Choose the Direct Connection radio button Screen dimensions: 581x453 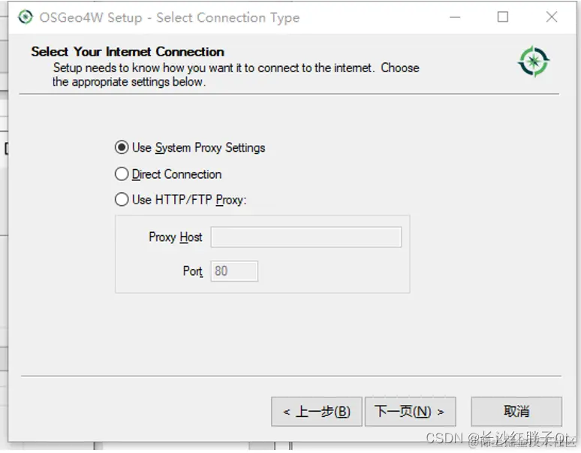tap(122, 174)
